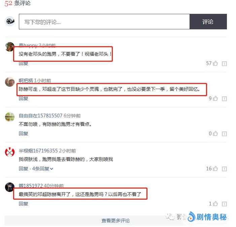Reply to the 自由自在157815507 comment

(23, 134)
